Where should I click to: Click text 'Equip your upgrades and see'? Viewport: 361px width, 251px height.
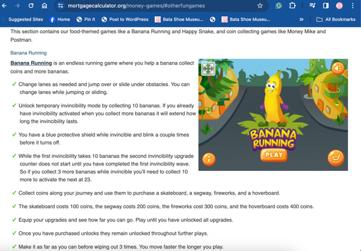pyautogui.click(x=53, y=220)
